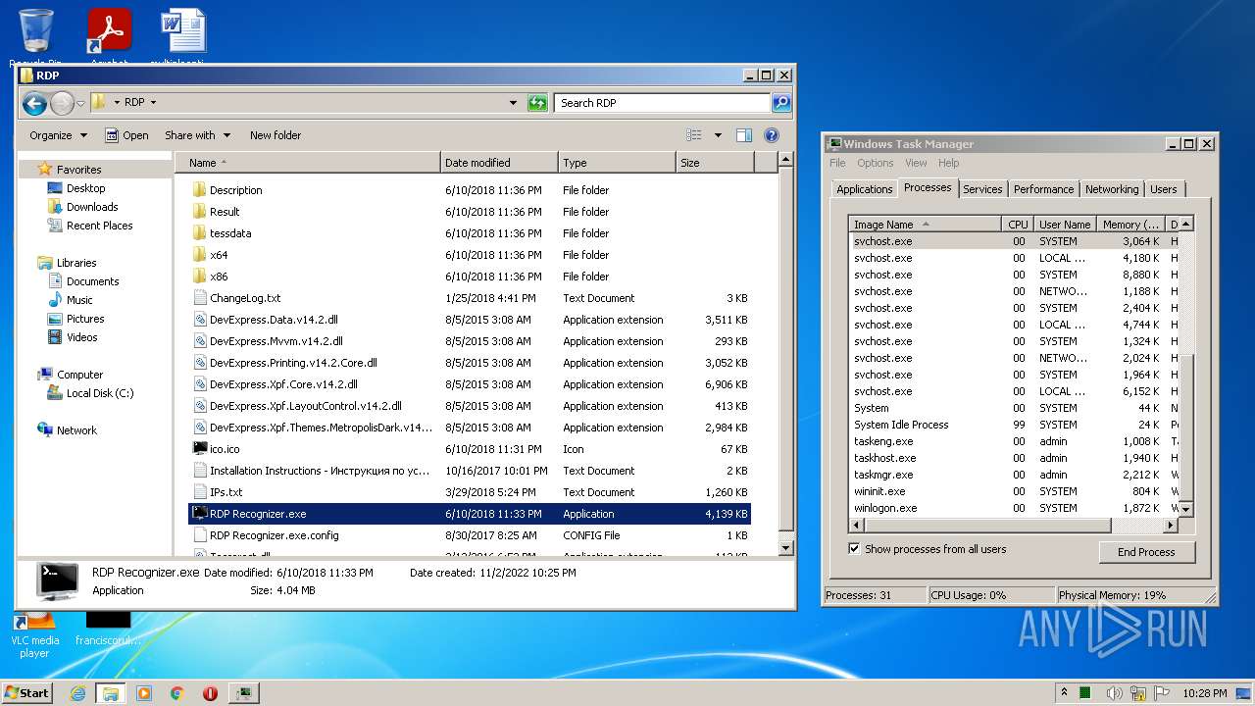
Task: Show hidden tray icons arrow
Action: pos(1064,692)
